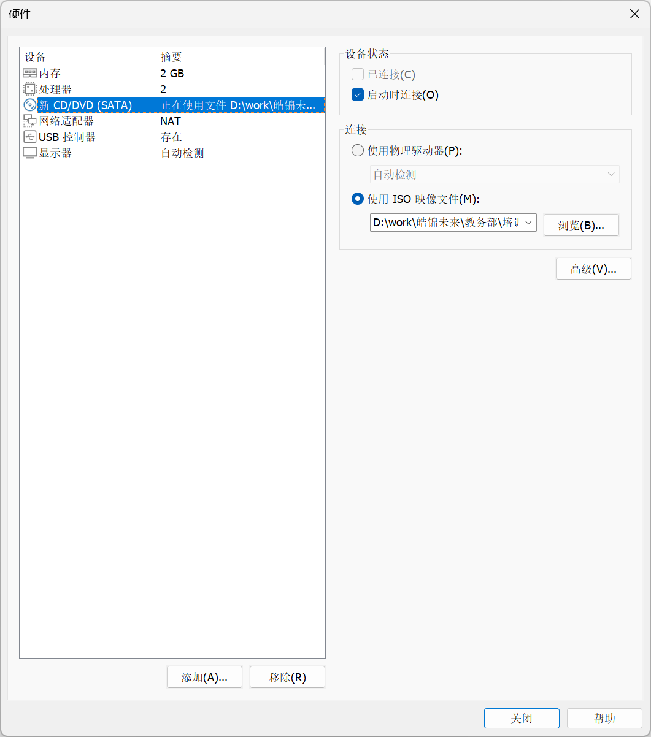Click the processor (处理器) chip icon
This screenshot has height=737, width=651.
click(29, 90)
